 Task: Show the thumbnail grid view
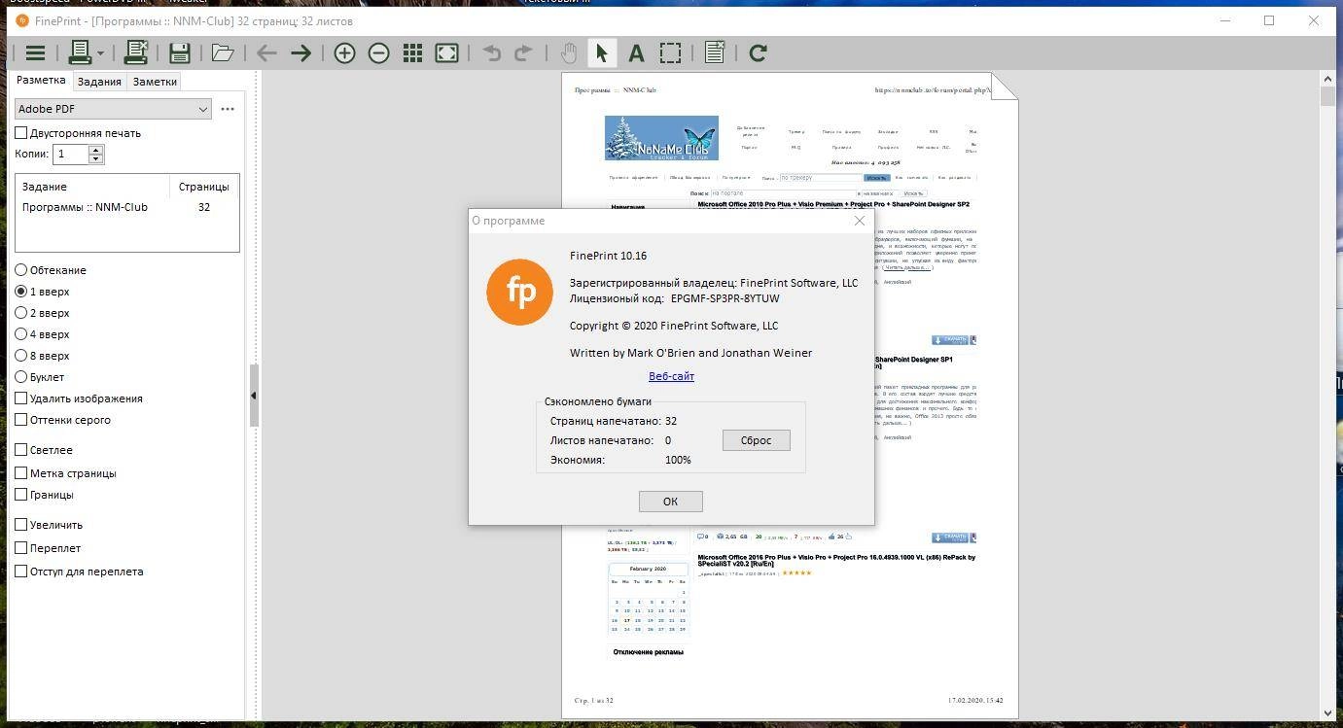[412, 53]
